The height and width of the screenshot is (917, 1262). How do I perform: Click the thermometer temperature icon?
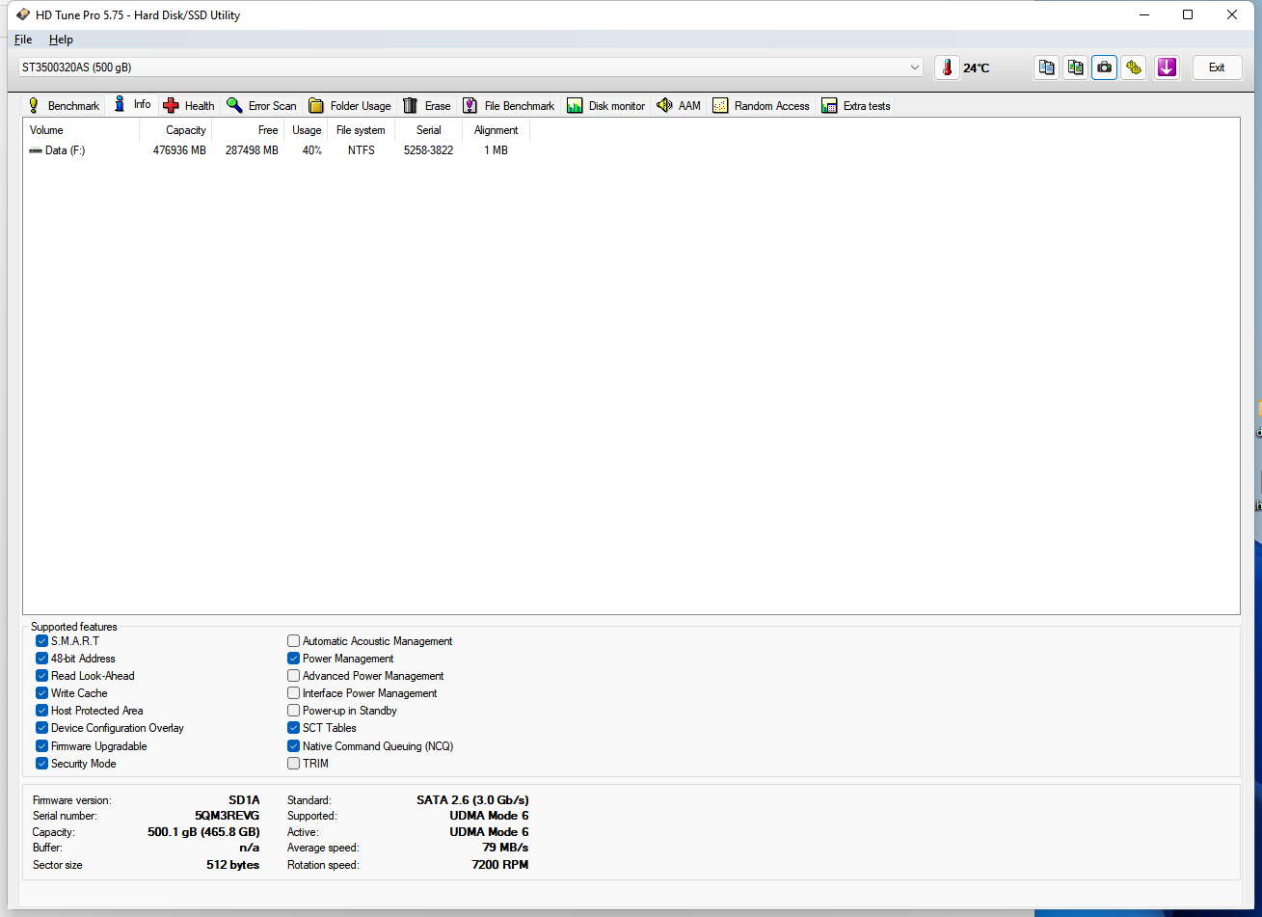pyautogui.click(x=947, y=67)
